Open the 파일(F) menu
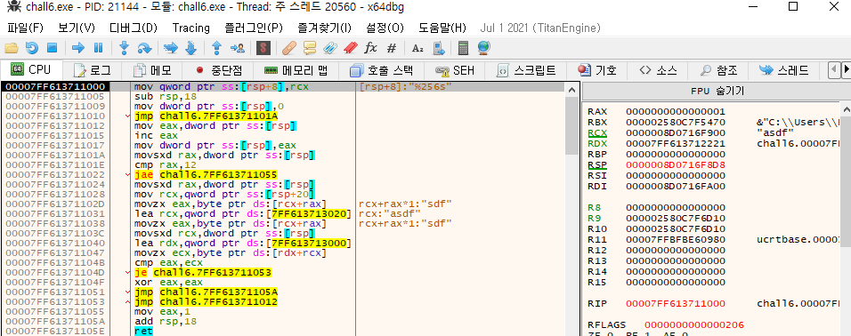The height and width of the screenshot is (336, 851). [x=26, y=28]
